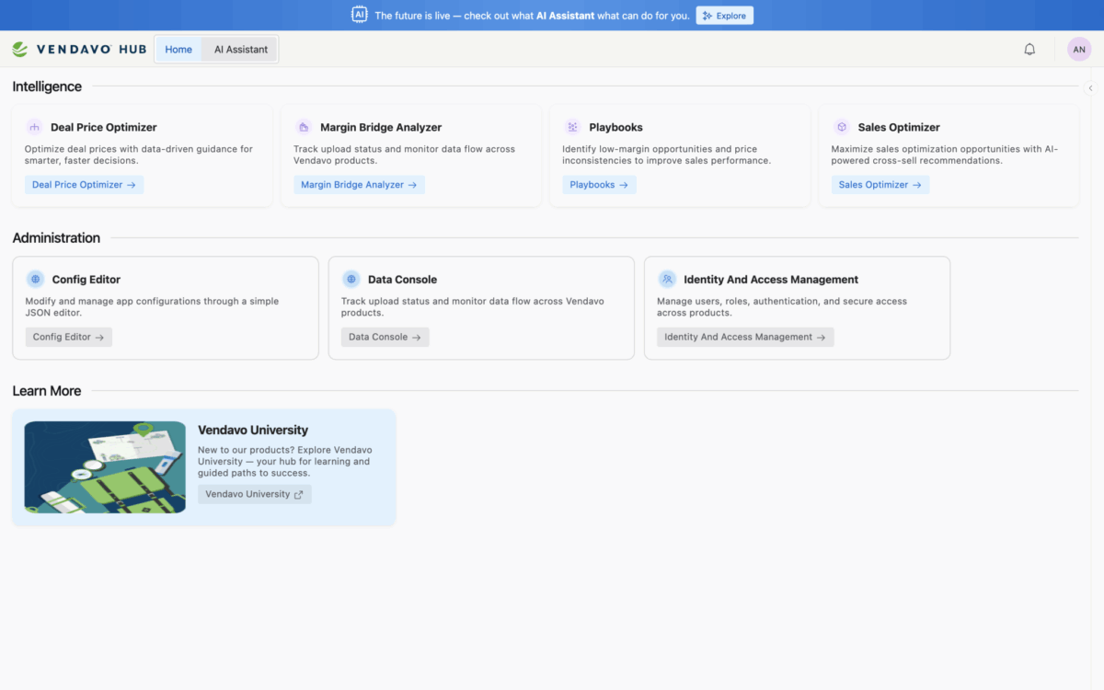
Task: Open notifications with the bell icon
Action: pos(1029,49)
